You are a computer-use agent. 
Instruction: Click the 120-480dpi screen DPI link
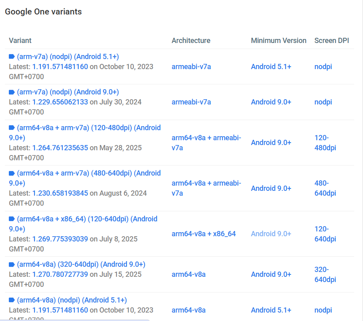click(x=325, y=143)
